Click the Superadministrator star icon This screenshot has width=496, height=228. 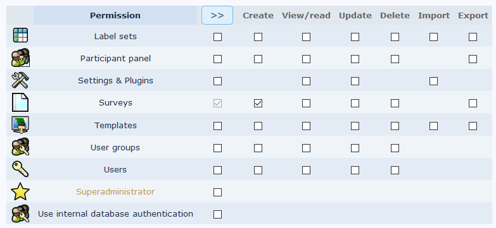[x=20, y=191]
